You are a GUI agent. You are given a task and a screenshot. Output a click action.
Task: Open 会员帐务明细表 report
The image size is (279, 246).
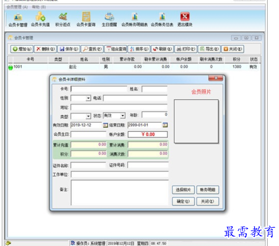(x=134, y=19)
